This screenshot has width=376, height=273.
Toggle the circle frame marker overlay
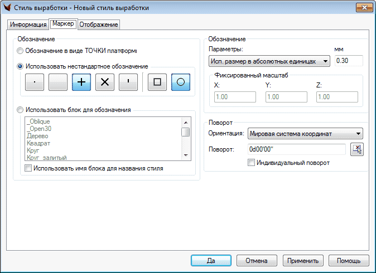(181, 82)
